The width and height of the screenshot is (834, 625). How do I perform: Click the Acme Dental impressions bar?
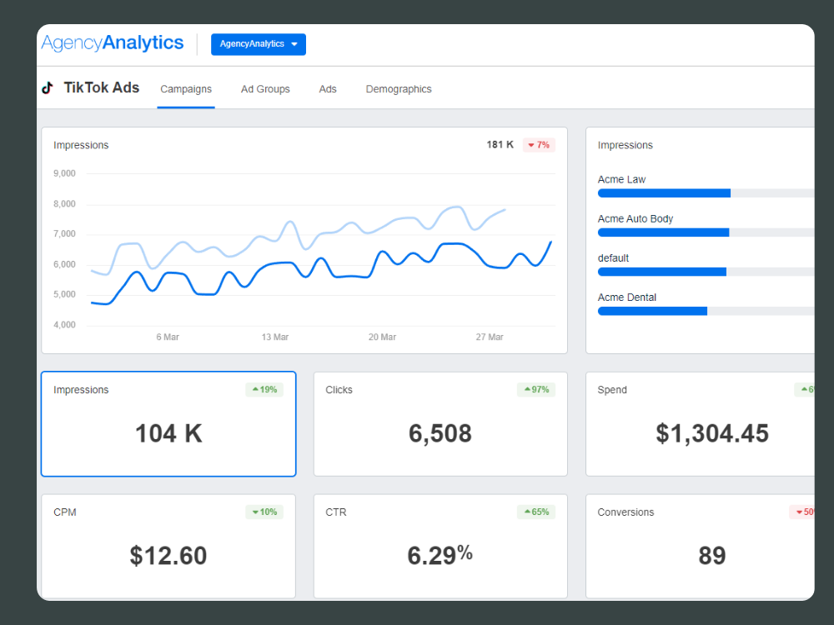click(652, 311)
